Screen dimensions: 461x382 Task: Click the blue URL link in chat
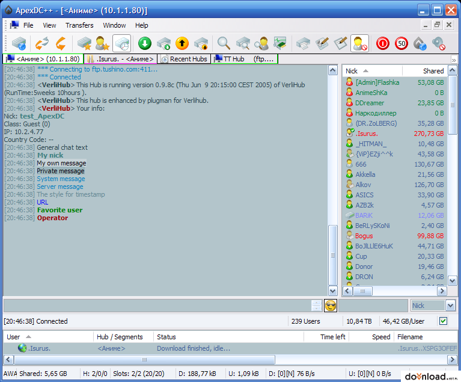tap(42, 202)
